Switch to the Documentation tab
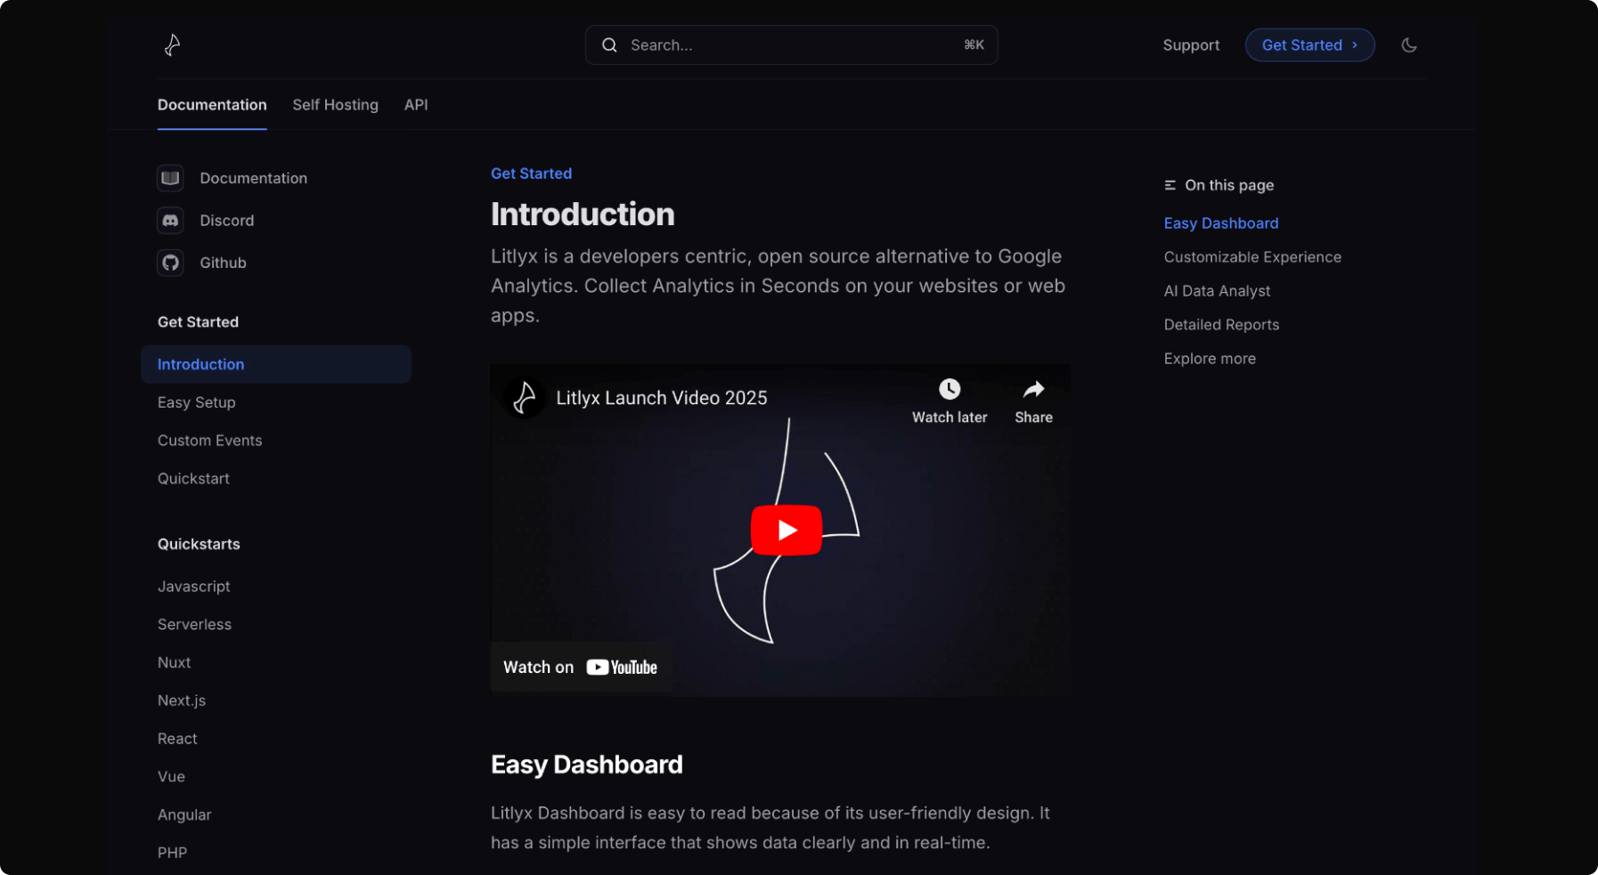The image size is (1598, 875). [212, 105]
